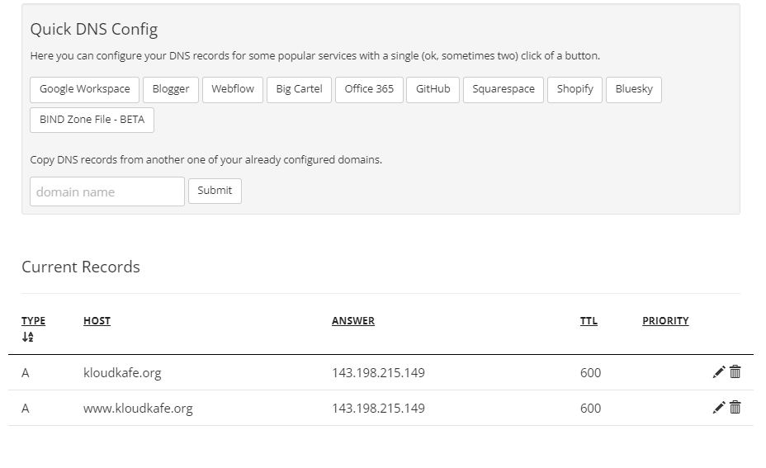Screen dimensions: 766x468
Task: Sort by HOST column header
Action: point(97,321)
